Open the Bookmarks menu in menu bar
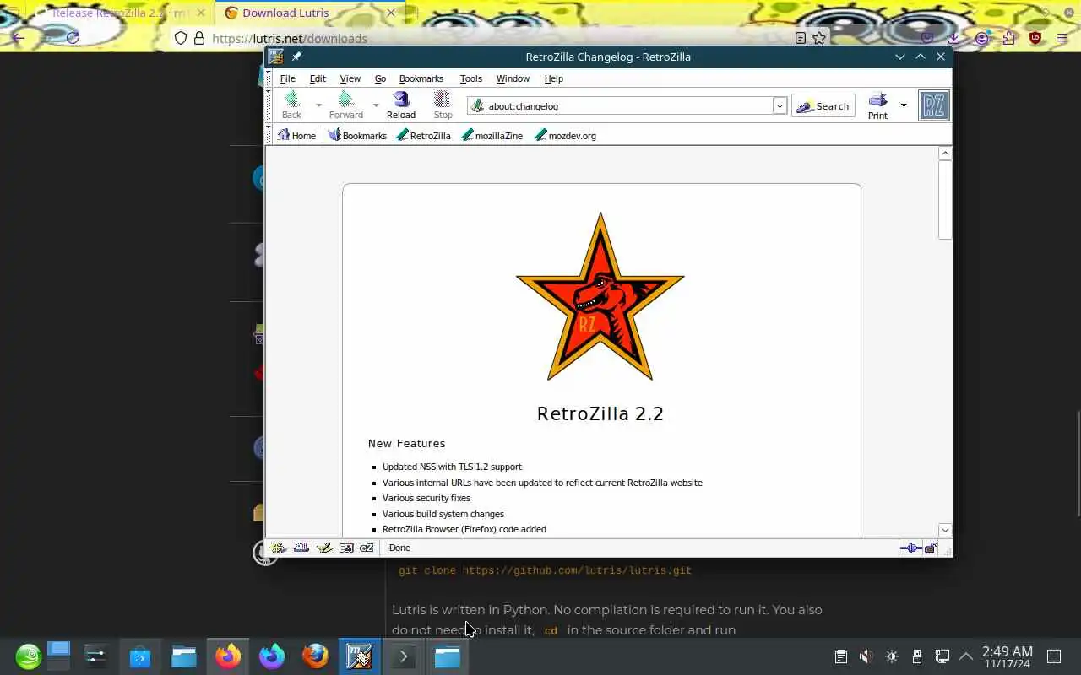The image size is (1081, 675). point(421,78)
